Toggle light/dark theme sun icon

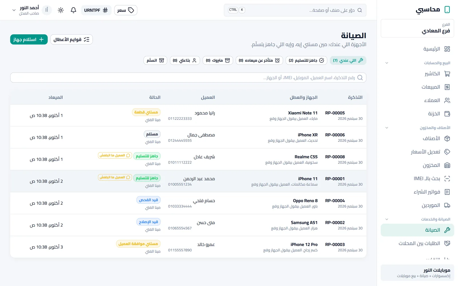click(x=61, y=10)
